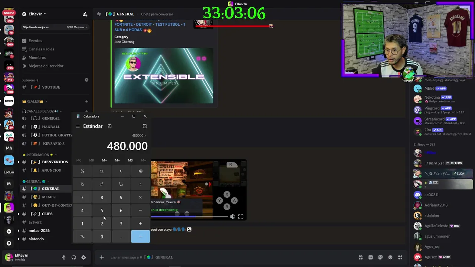Expand Objetivo de mejoras boost goal
475x267 pixels.
(55, 27)
